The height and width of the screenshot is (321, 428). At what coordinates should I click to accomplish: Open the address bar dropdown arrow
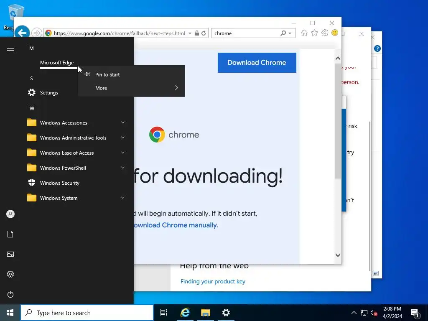point(190,33)
